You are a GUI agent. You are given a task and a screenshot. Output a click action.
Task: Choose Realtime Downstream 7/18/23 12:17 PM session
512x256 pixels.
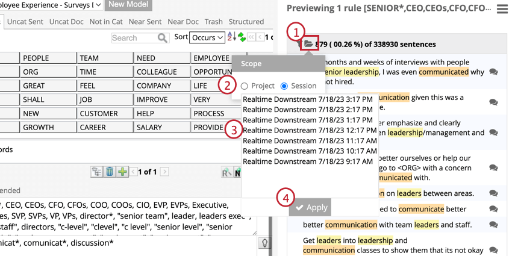pos(310,130)
